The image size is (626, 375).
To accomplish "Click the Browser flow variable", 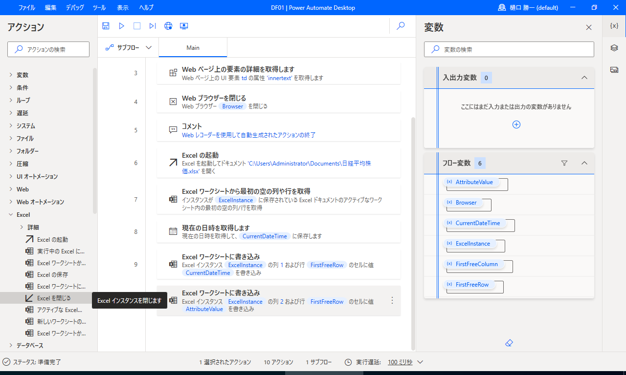I will [x=463, y=203].
